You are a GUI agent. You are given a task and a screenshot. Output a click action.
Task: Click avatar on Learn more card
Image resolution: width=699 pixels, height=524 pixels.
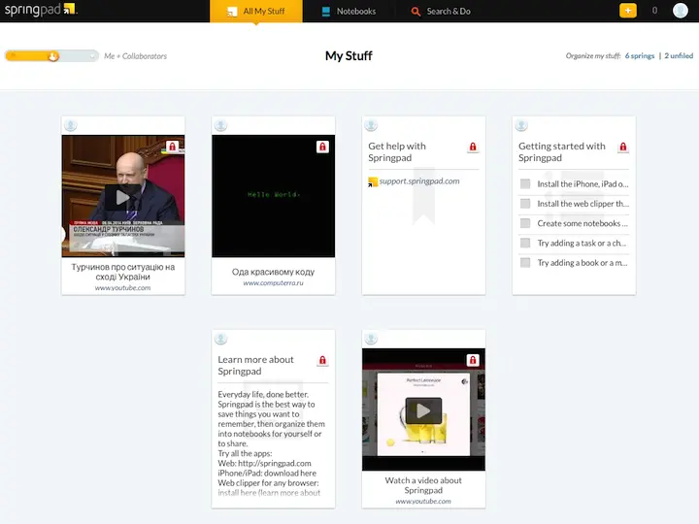point(220,339)
